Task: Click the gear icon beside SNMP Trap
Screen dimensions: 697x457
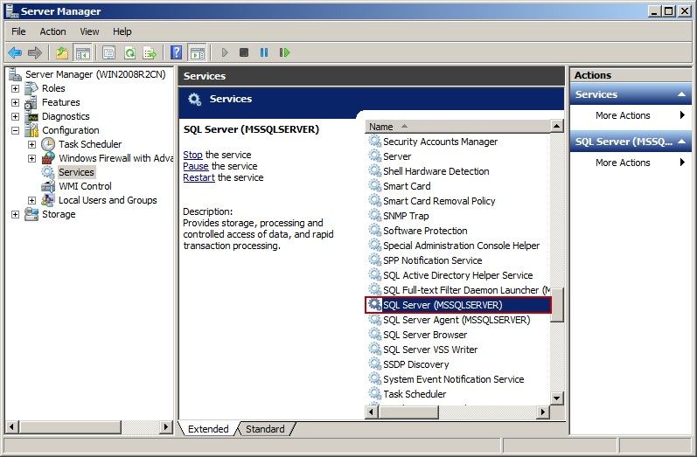Action: 375,216
